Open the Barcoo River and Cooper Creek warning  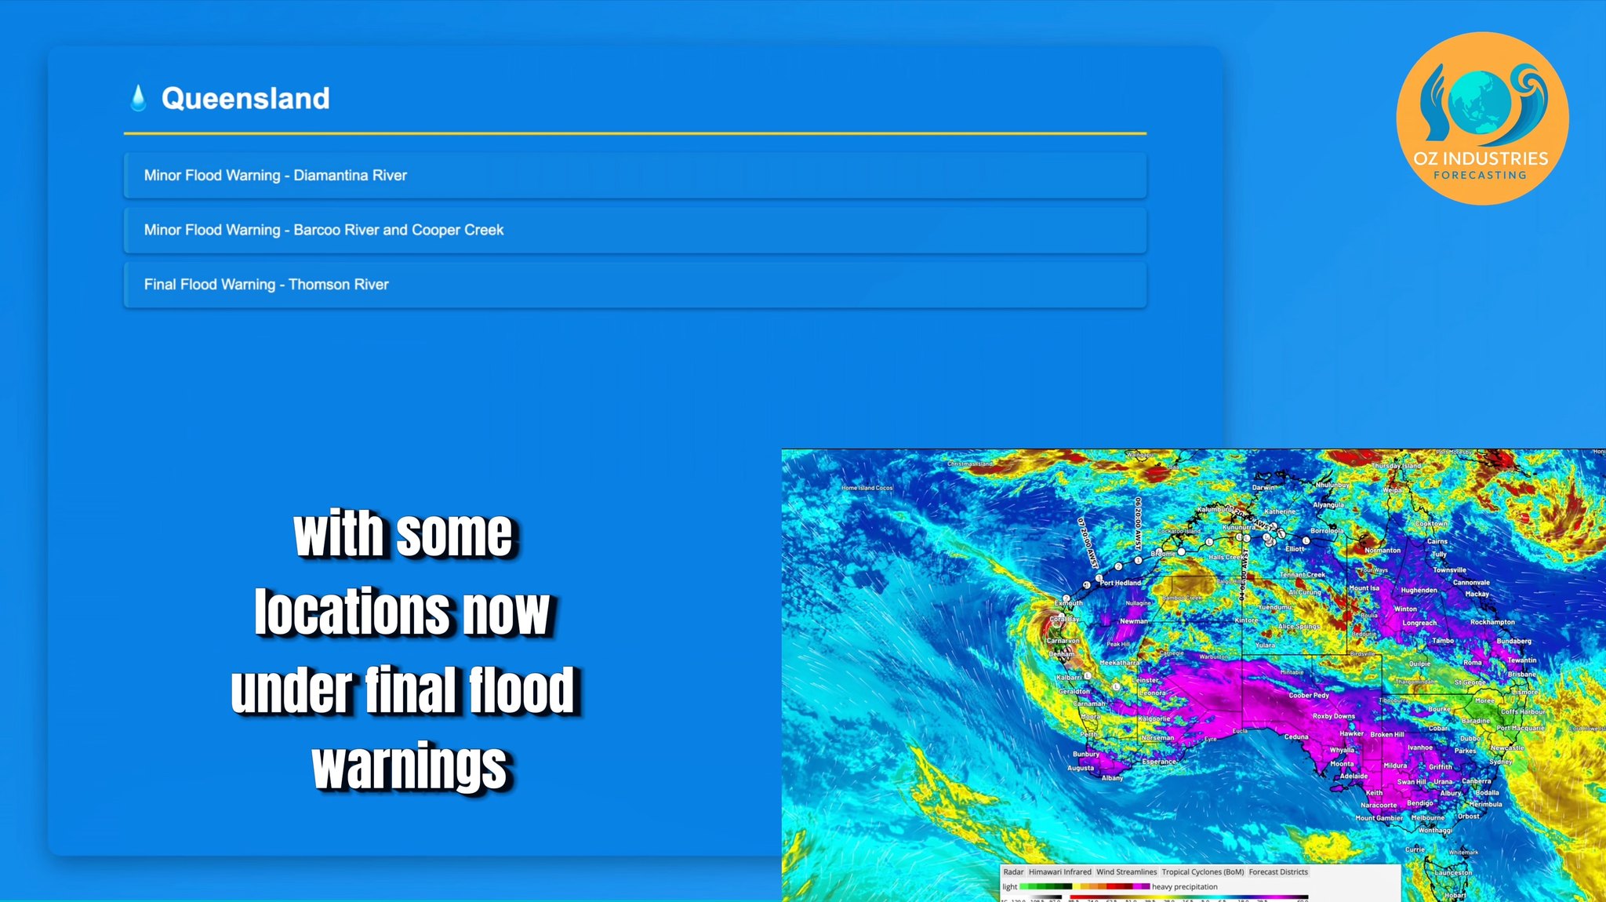(635, 230)
